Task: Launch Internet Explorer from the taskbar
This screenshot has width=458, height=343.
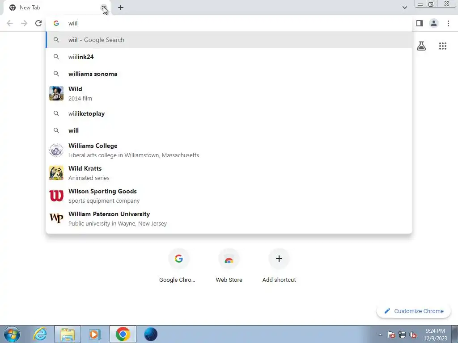Action: (x=40, y=334)
